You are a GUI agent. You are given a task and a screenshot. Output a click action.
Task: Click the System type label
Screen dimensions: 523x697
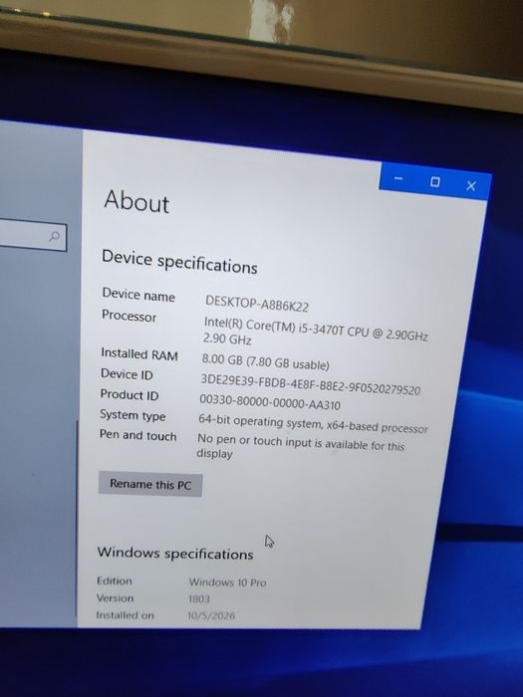click(132, 415)
